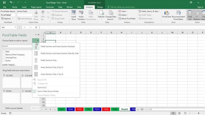The width and height of the screenshot is (205, 115).
Task: Insert a Timeline filter
Action: point(81,15)
